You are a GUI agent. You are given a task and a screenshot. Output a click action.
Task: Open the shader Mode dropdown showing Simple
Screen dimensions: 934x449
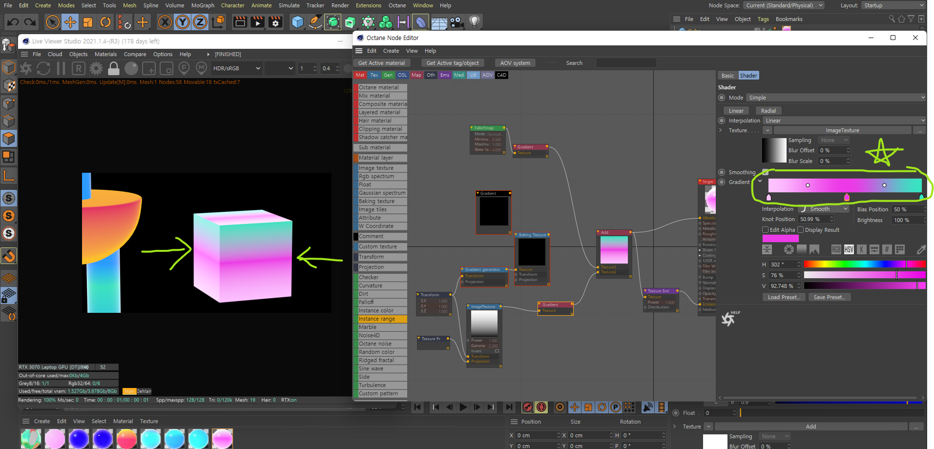(836, 98)
